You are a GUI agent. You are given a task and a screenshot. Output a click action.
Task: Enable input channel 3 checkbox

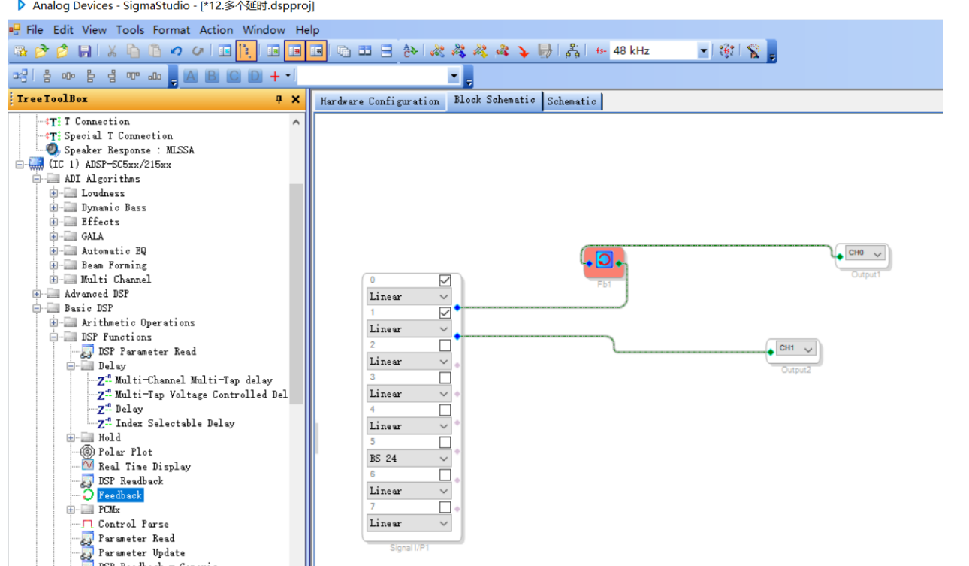click(x=445, y=377)
